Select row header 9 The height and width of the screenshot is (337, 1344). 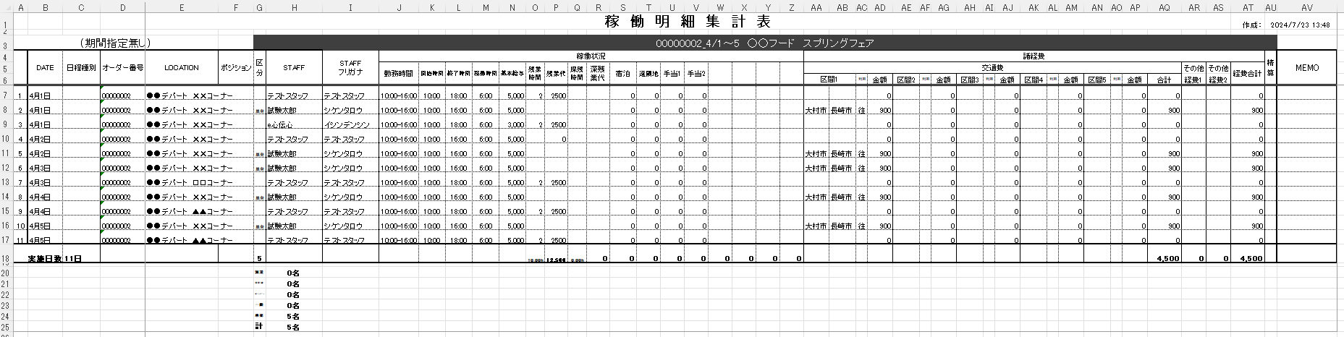[x=6, y=125]
